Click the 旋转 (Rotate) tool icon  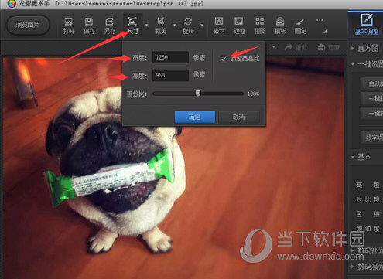[x=188, y=26]
